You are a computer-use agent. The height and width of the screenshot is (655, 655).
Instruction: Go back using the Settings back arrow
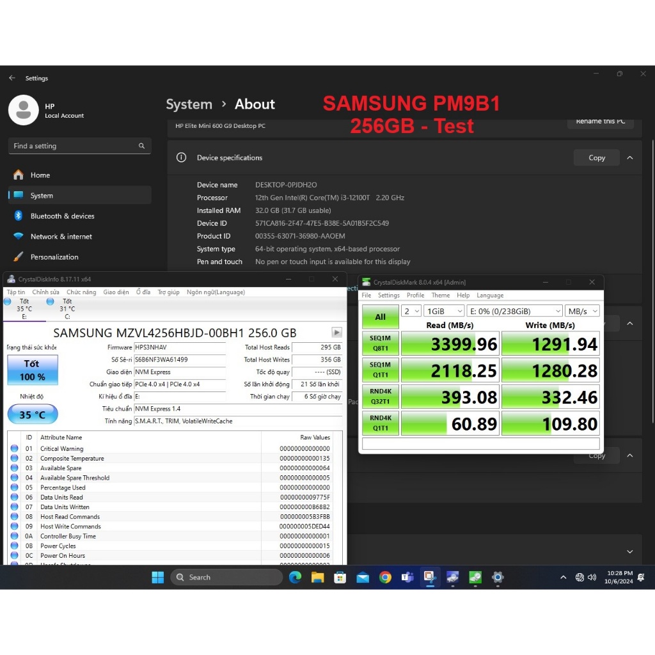[x=12, y=78]
